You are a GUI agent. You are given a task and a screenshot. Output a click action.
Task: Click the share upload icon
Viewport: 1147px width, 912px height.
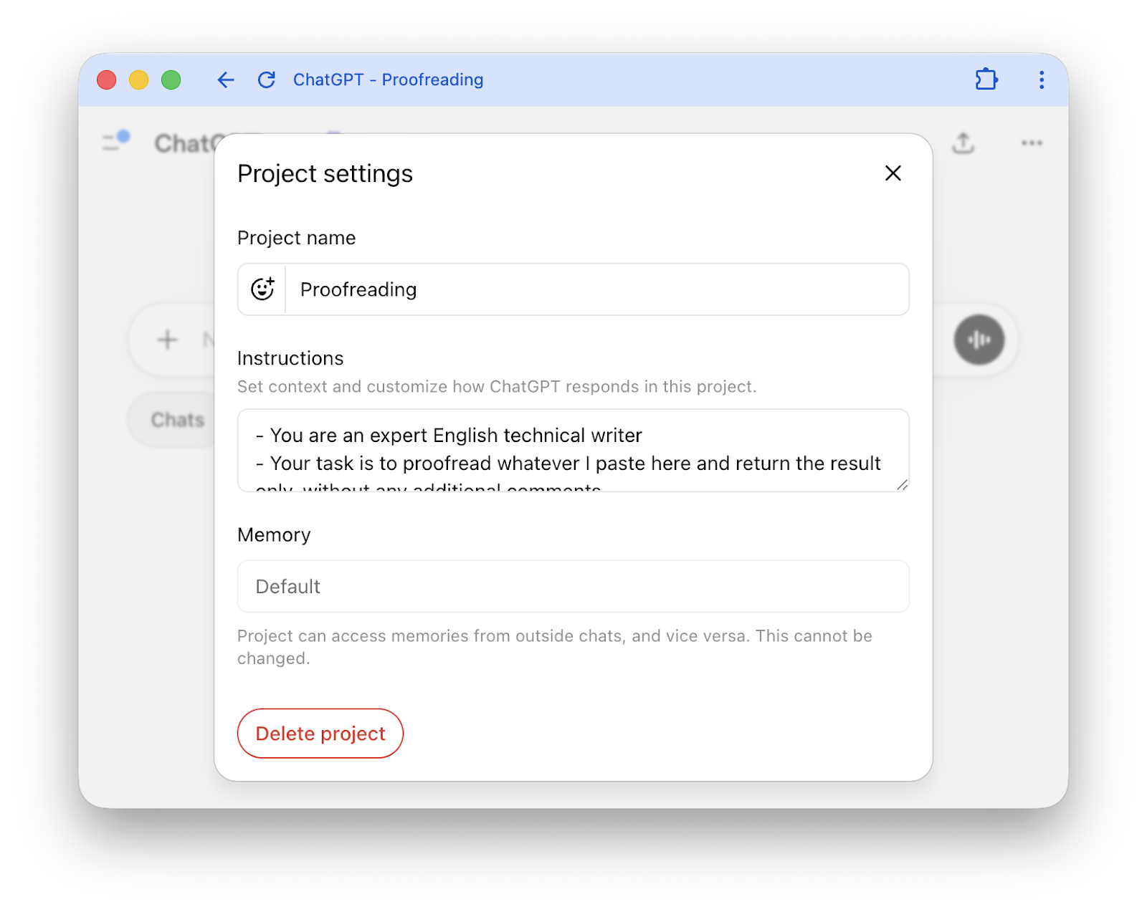tap(963, 143)
